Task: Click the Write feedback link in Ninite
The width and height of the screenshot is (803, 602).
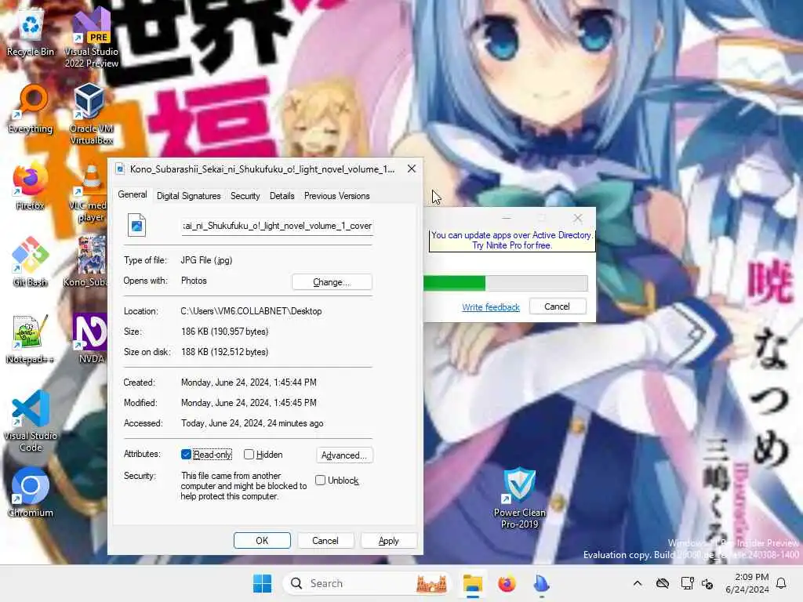Action: point(491,306)
